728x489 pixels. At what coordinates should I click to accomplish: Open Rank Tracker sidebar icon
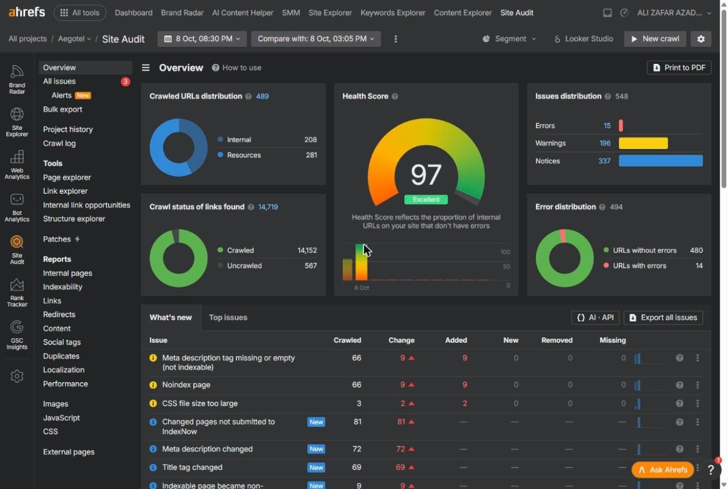17,293
